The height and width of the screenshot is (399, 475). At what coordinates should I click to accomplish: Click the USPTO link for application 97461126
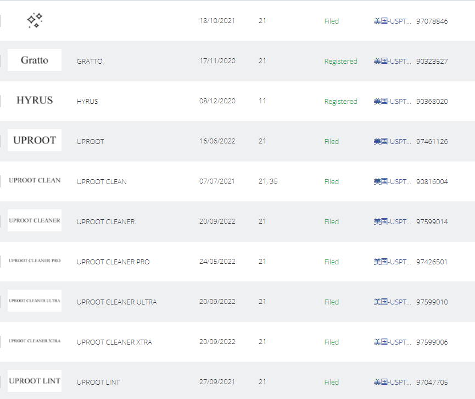(392, 141)
